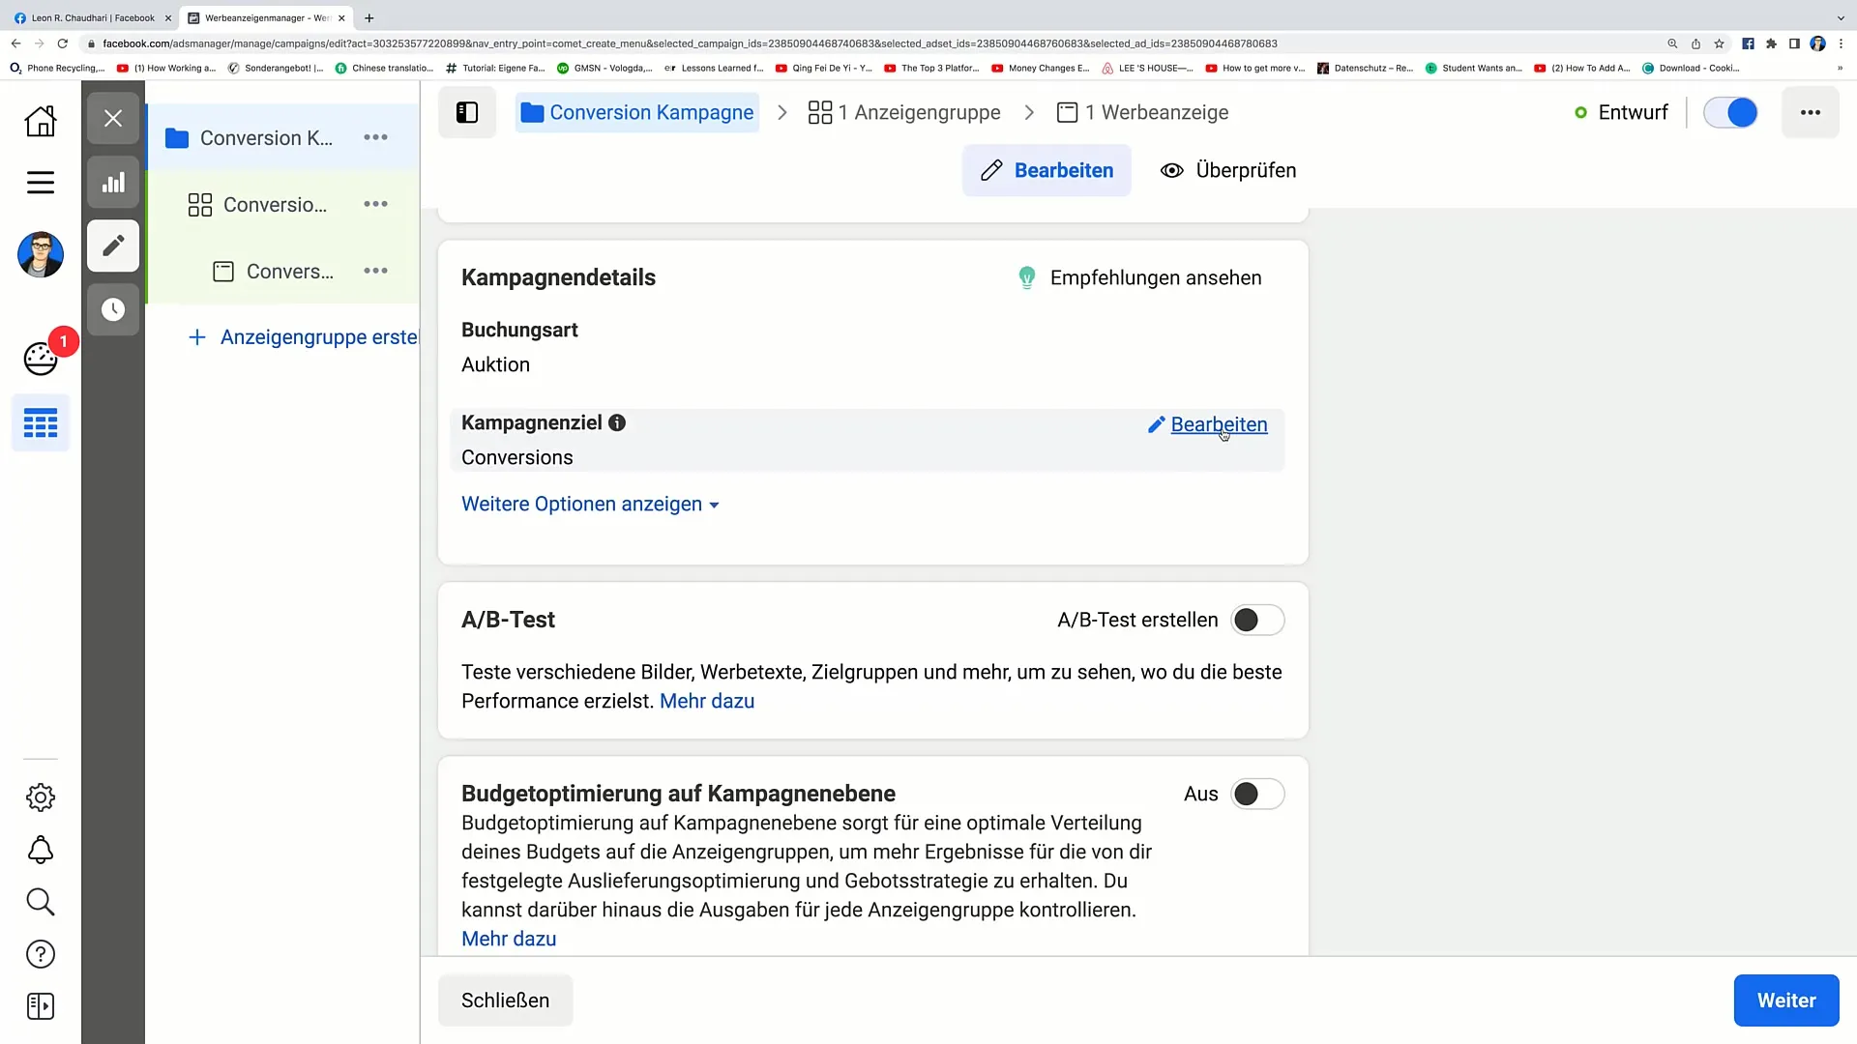Click the Auktion booking type value

[495, 364]
